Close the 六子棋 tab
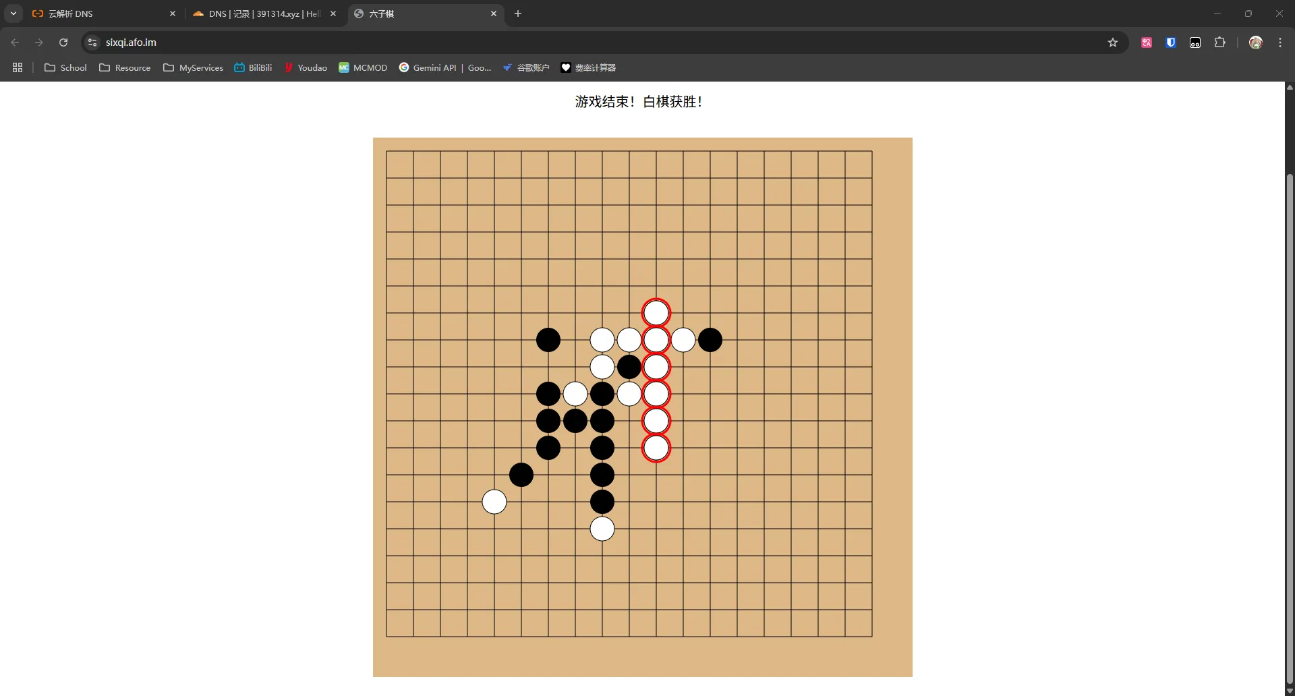 494,13
